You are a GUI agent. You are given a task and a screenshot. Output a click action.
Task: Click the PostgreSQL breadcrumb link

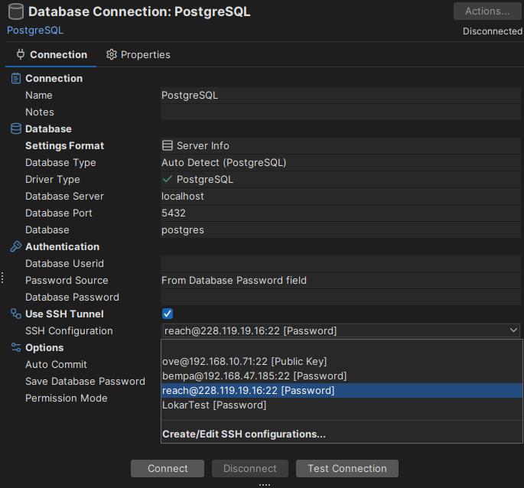point(35,30)
